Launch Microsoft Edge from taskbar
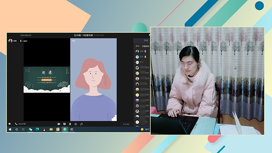 click(37, 130)
